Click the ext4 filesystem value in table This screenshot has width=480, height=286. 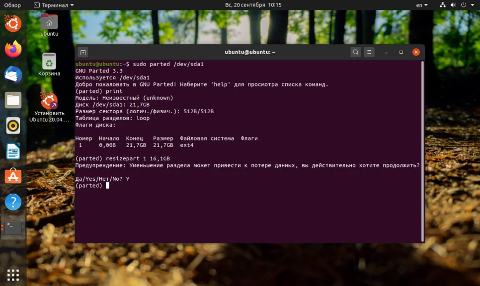(187, 145)
